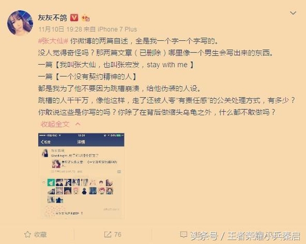The width and height of the screenshot is (306, 244).
Task: Collapse post with arrow beside 收起全文
Action: (x=78, y=124)
